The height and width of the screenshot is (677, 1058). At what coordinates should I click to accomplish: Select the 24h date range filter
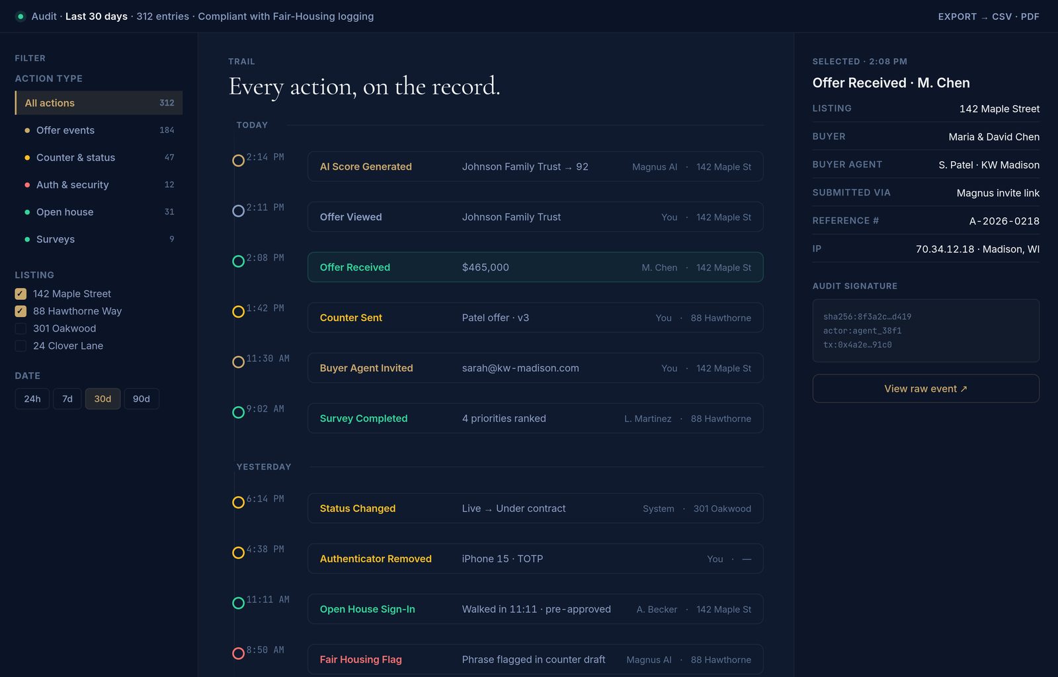[x=32, y=399]
